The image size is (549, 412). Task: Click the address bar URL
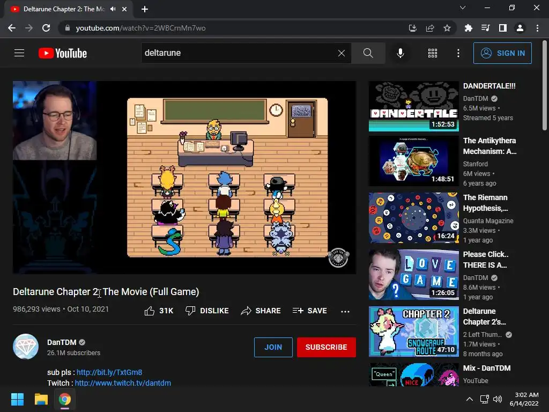tap(140, 28)
